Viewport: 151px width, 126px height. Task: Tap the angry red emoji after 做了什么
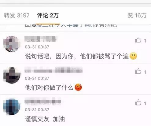[78, 87]
